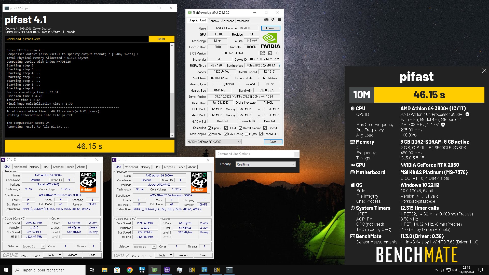Click Validate button in left CPU-Z
Viewport: 489px width, 275px height.
click(x=72, y=255)
